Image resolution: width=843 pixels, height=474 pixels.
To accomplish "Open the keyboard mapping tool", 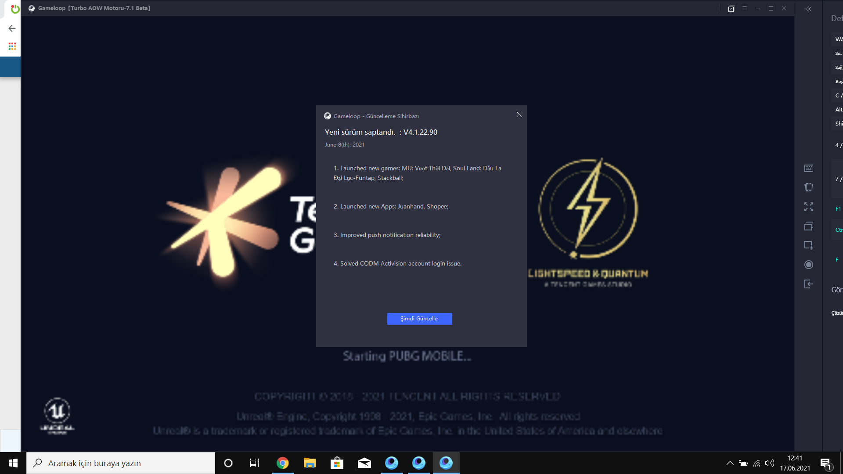I will (808, 169).
